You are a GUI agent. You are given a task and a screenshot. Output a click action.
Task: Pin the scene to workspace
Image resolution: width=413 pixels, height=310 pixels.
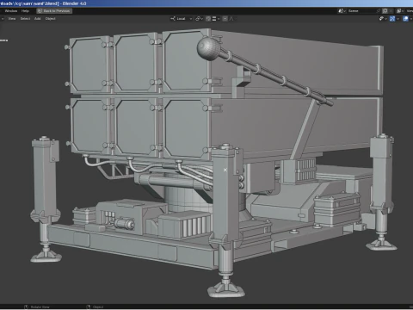[379, 11]
